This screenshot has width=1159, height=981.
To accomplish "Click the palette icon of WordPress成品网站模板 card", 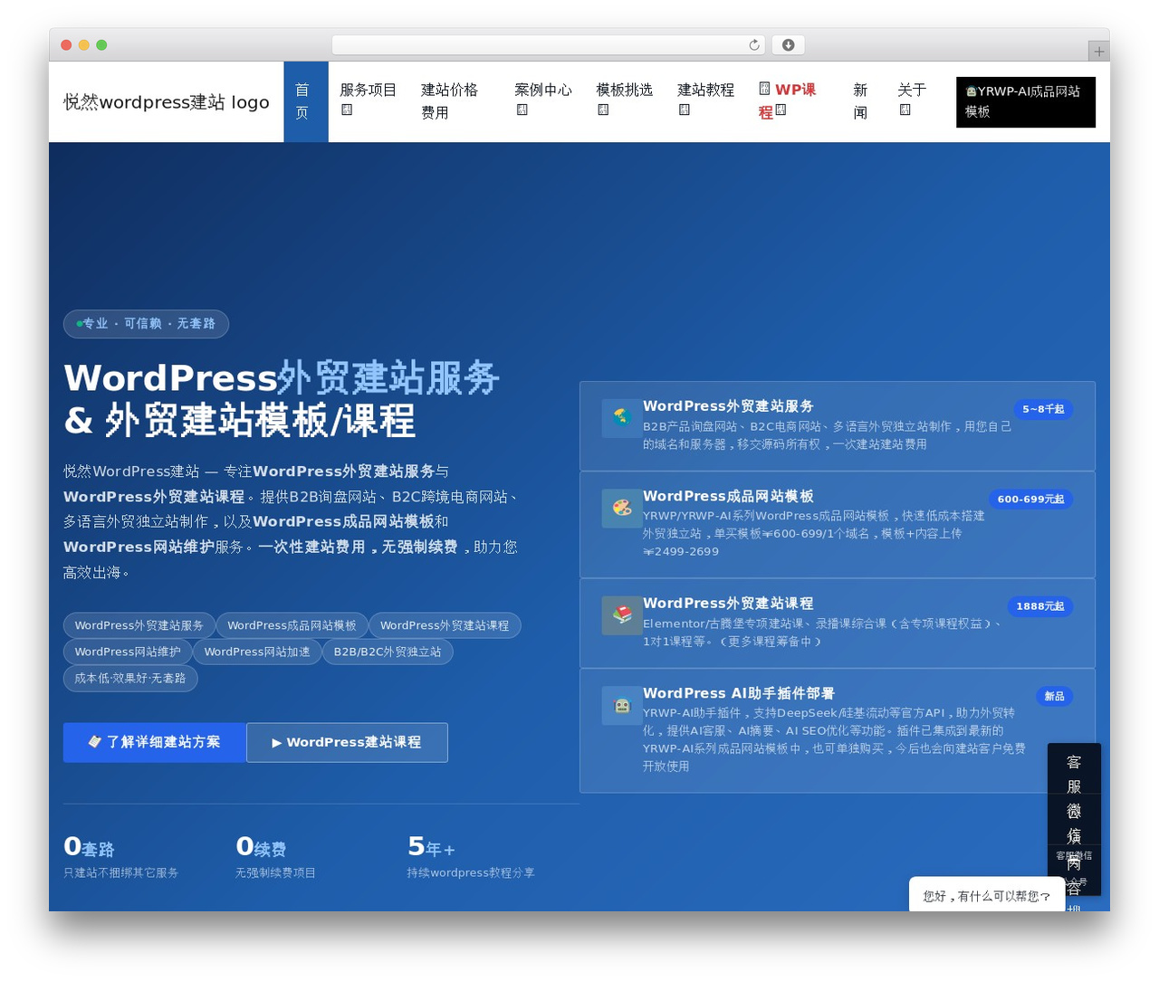I will pyautogui.click(x=621, y=508).
